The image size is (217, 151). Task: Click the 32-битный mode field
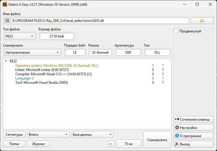coord(100,53)
